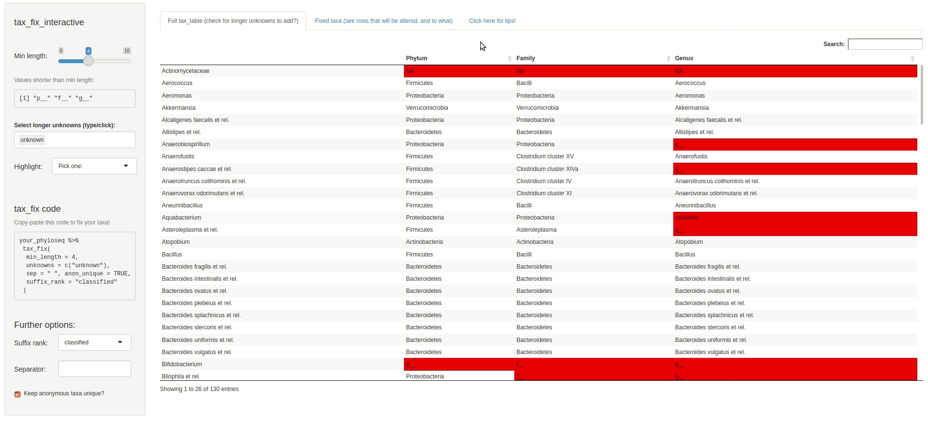Click the Actinomycetaceae row name
This screenshot has height=426, width=928.
point(186,71)
